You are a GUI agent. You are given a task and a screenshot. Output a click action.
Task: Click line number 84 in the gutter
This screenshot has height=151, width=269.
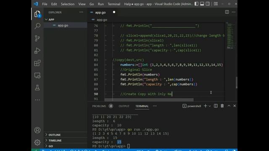coord(96,65)
